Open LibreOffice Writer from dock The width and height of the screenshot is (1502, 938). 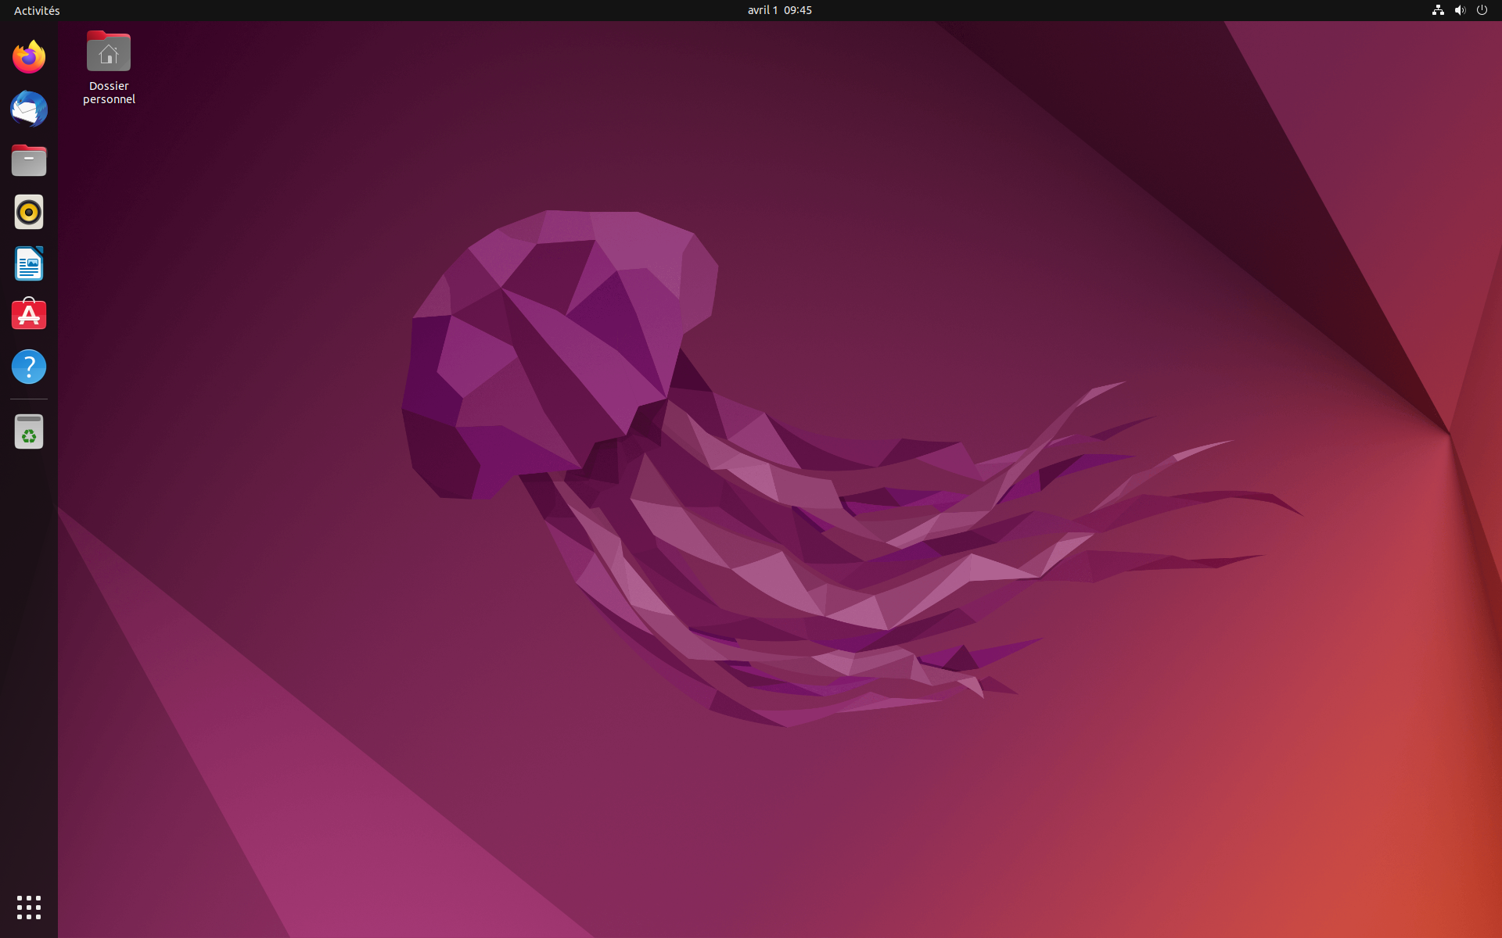pyautogui.click(x=29, y=263)
